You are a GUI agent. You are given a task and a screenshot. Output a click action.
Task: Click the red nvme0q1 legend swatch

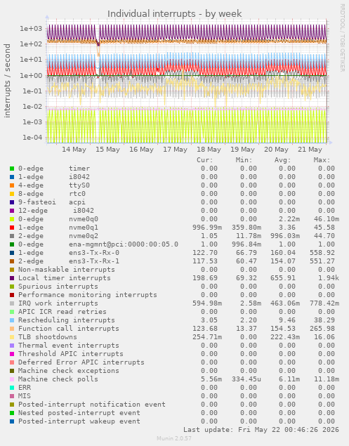click(12, 228)
